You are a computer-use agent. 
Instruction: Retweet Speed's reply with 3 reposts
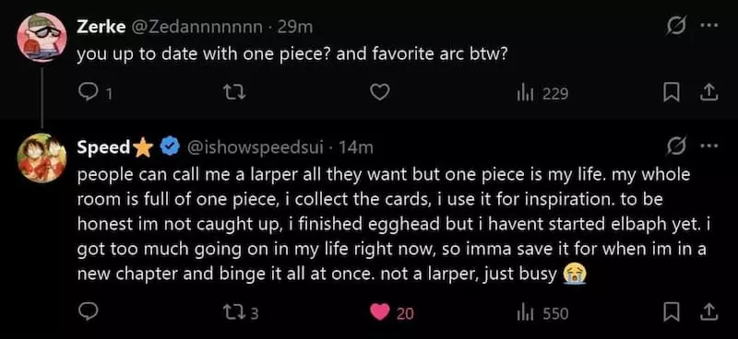(241, 312)
